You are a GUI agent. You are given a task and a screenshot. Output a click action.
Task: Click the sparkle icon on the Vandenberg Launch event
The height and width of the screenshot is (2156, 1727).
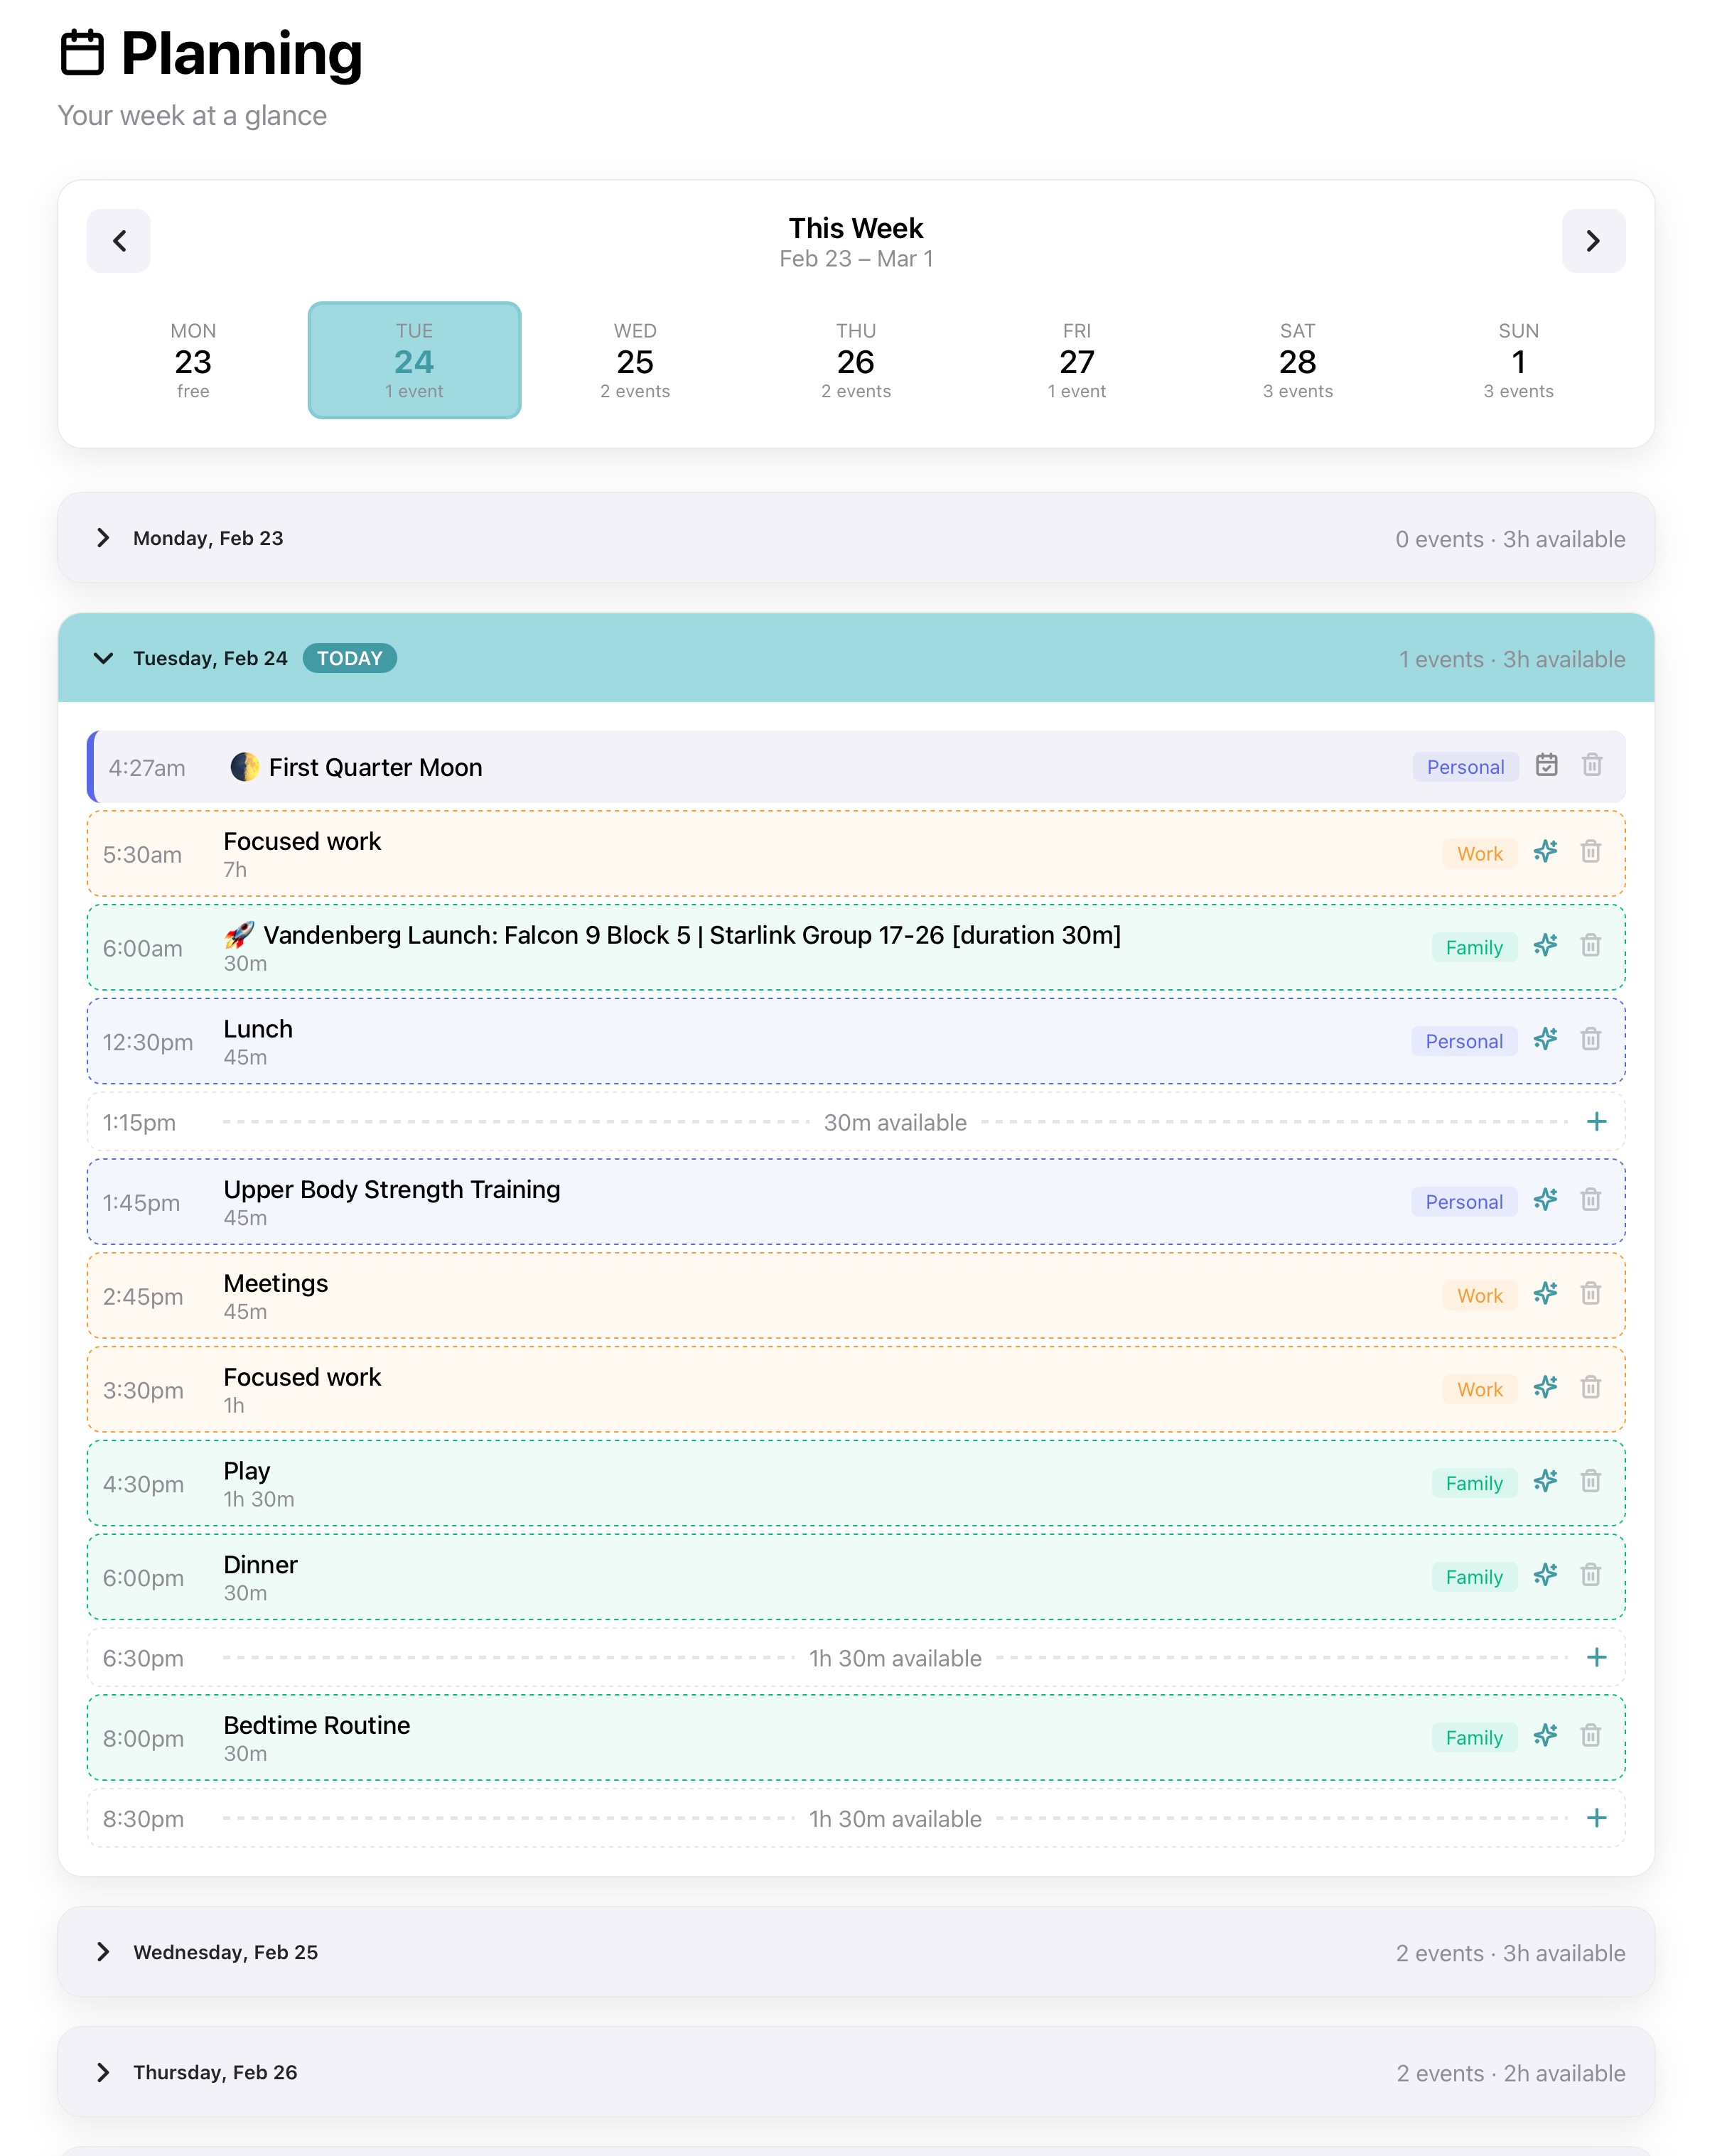click(1545, 945)
